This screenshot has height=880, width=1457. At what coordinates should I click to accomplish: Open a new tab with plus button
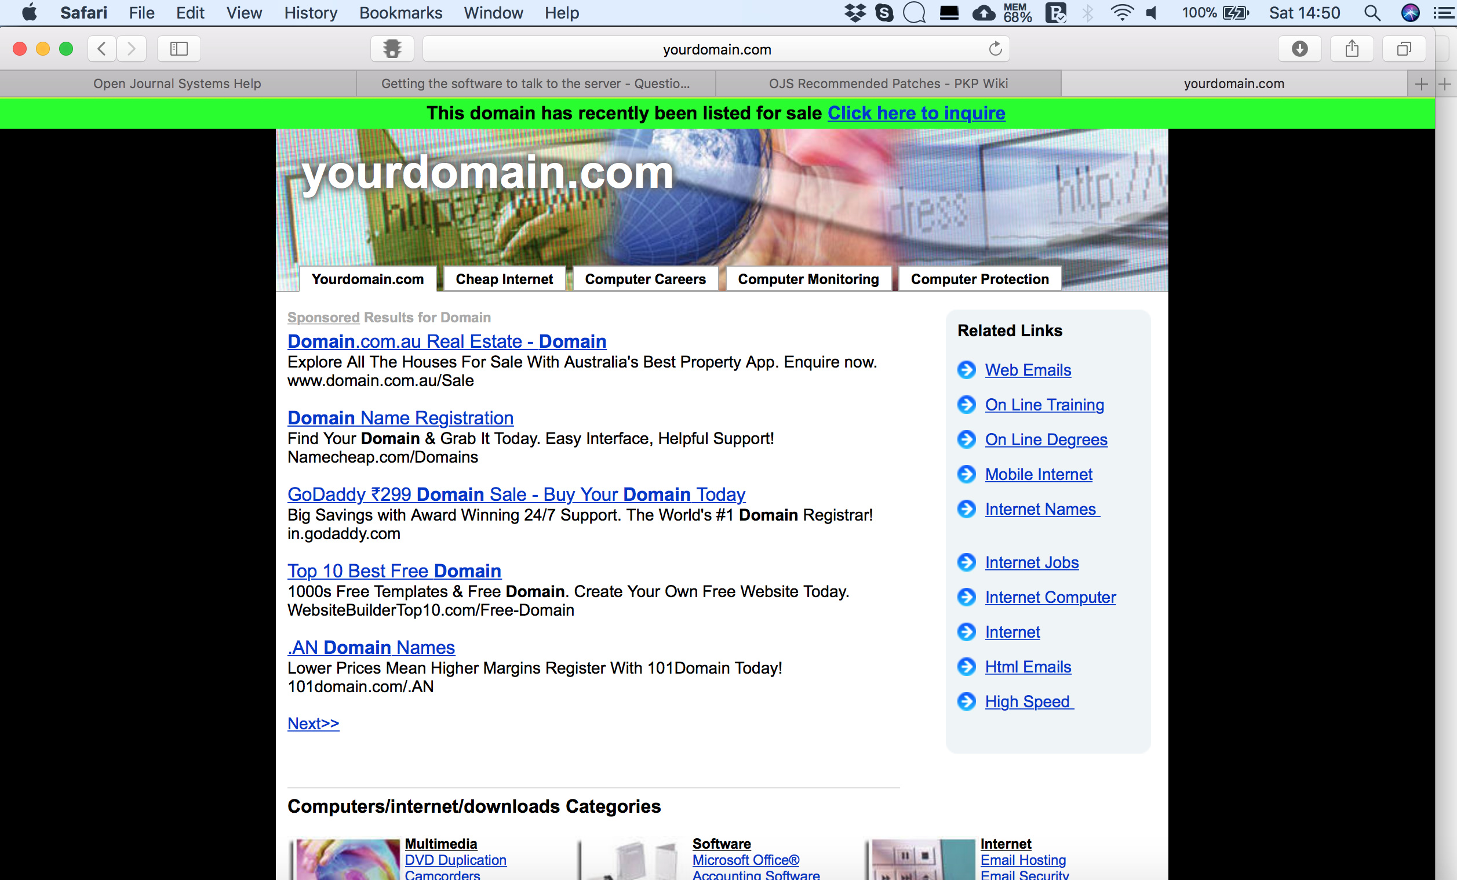[1421, 84]
